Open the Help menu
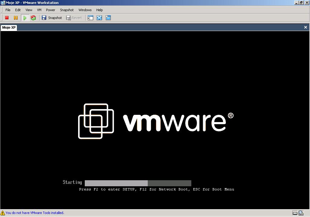 [99, 10]
